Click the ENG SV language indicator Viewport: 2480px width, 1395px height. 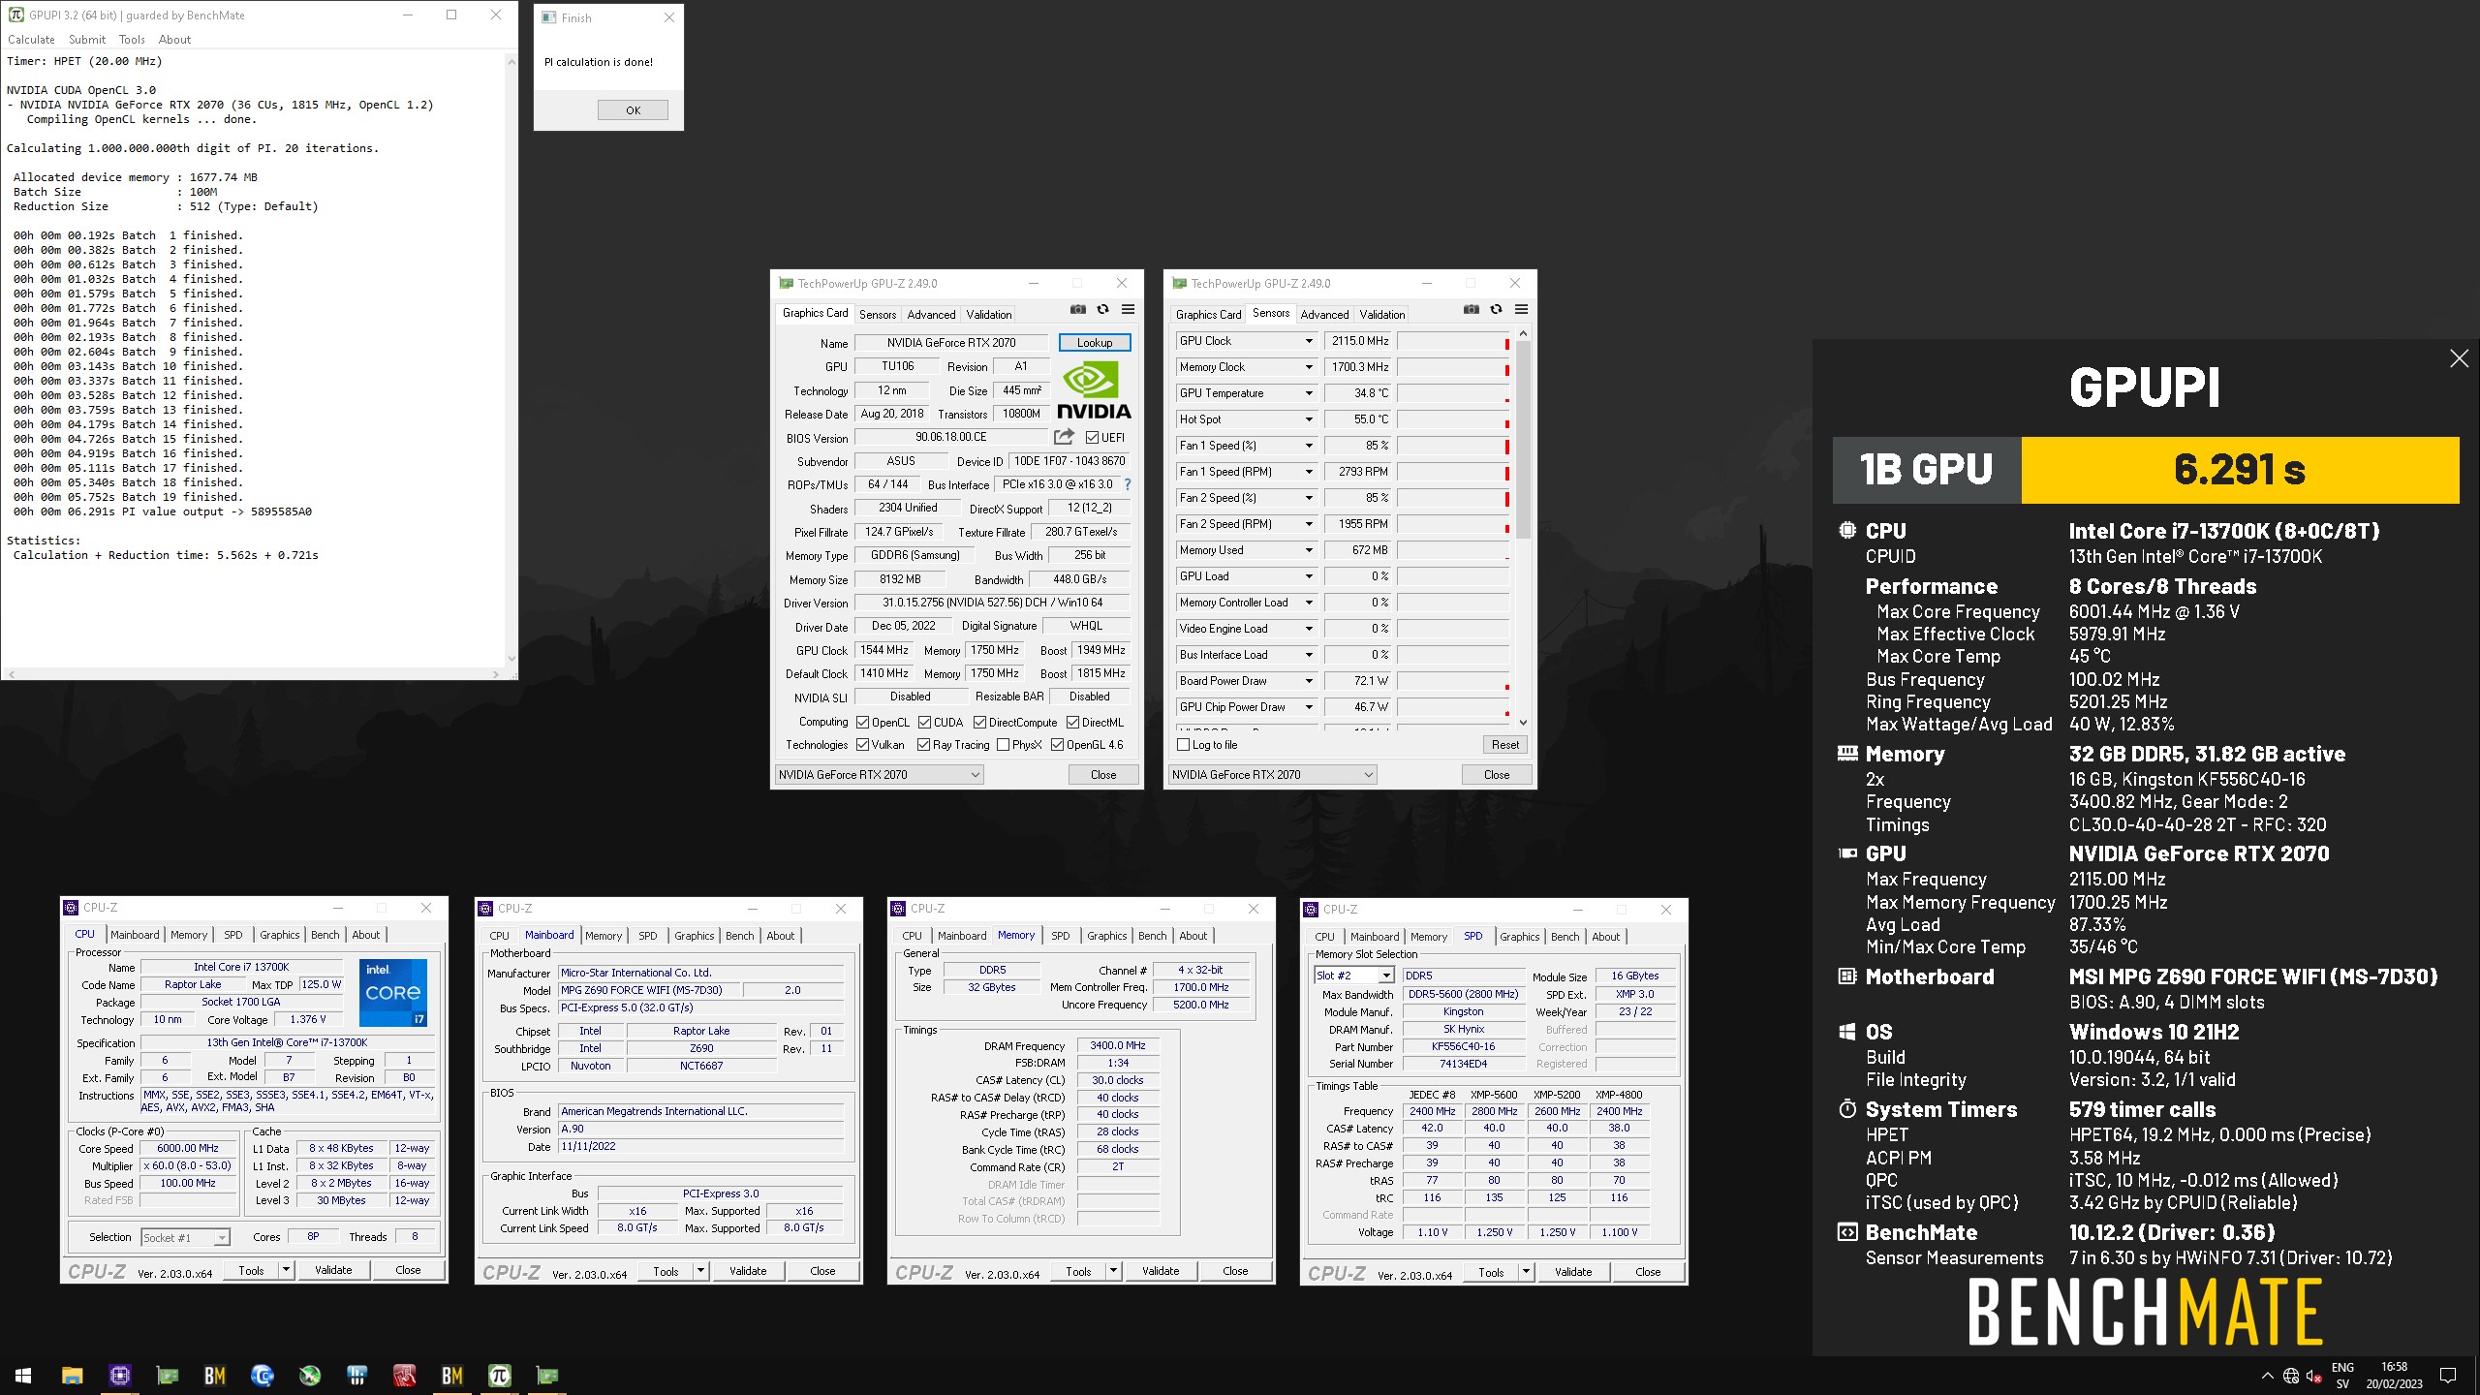[x=2342, y=1376]
